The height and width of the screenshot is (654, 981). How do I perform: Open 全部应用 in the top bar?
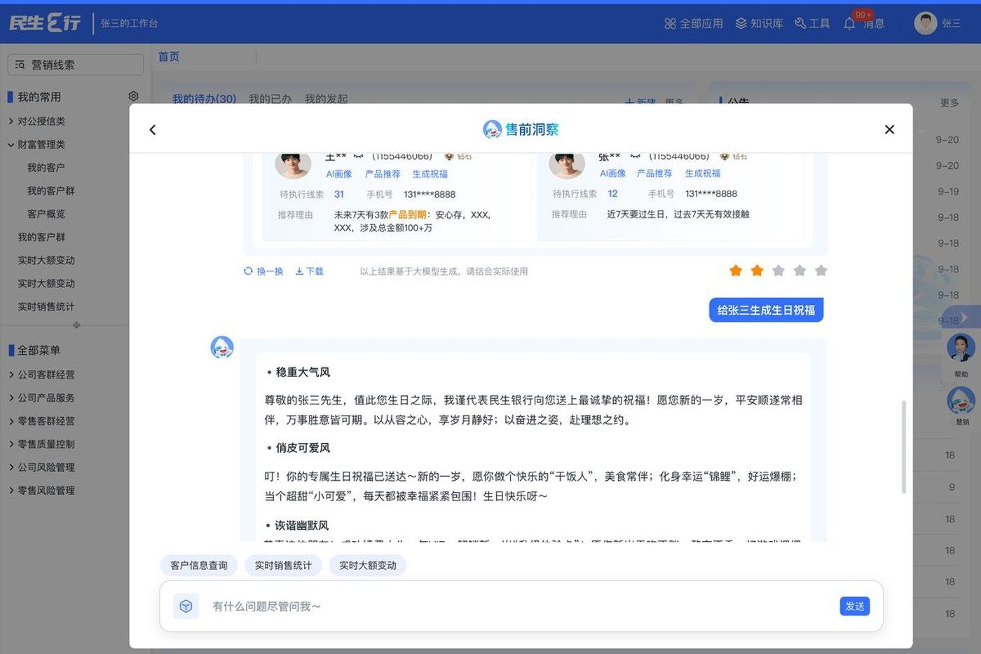(x=693, y=23)
